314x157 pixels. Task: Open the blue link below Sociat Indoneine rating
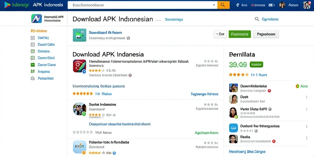tap(120, 124)
